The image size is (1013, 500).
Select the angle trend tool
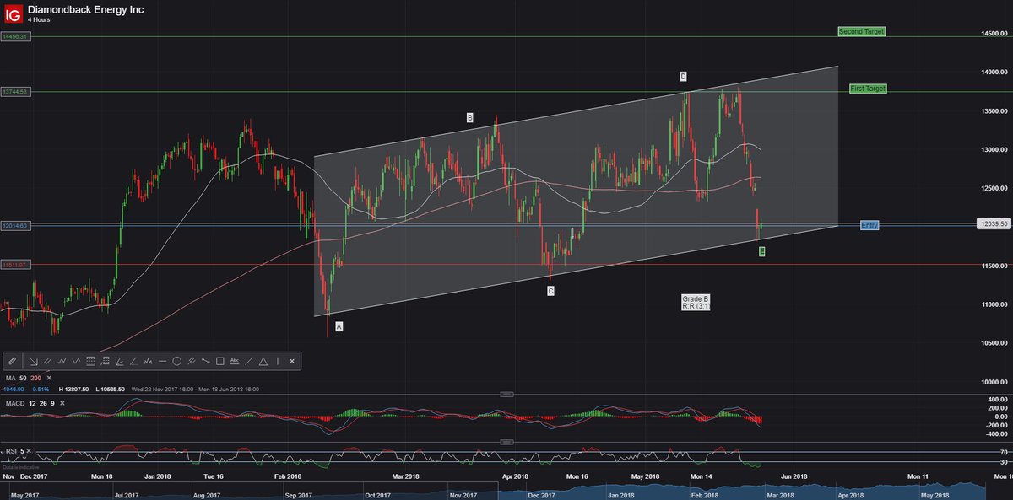pos(133,361)
